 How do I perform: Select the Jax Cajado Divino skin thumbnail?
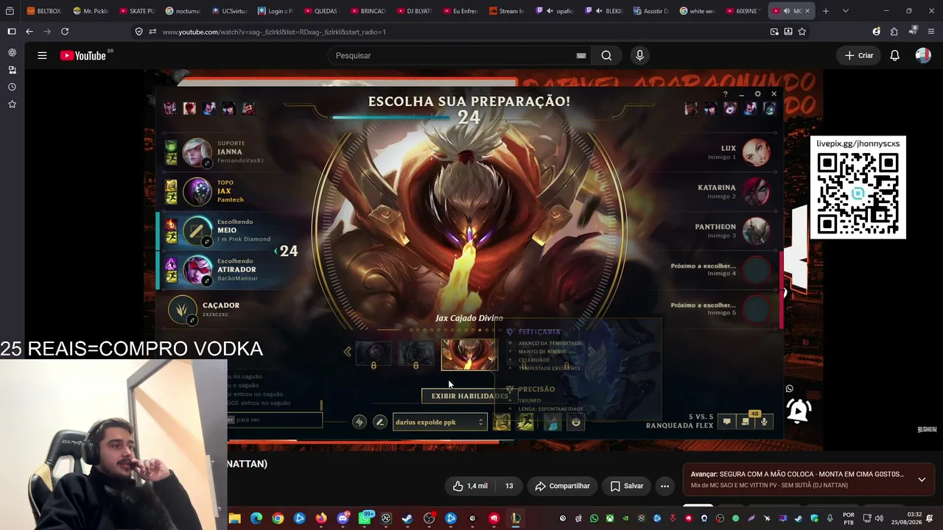click(469, 354)
